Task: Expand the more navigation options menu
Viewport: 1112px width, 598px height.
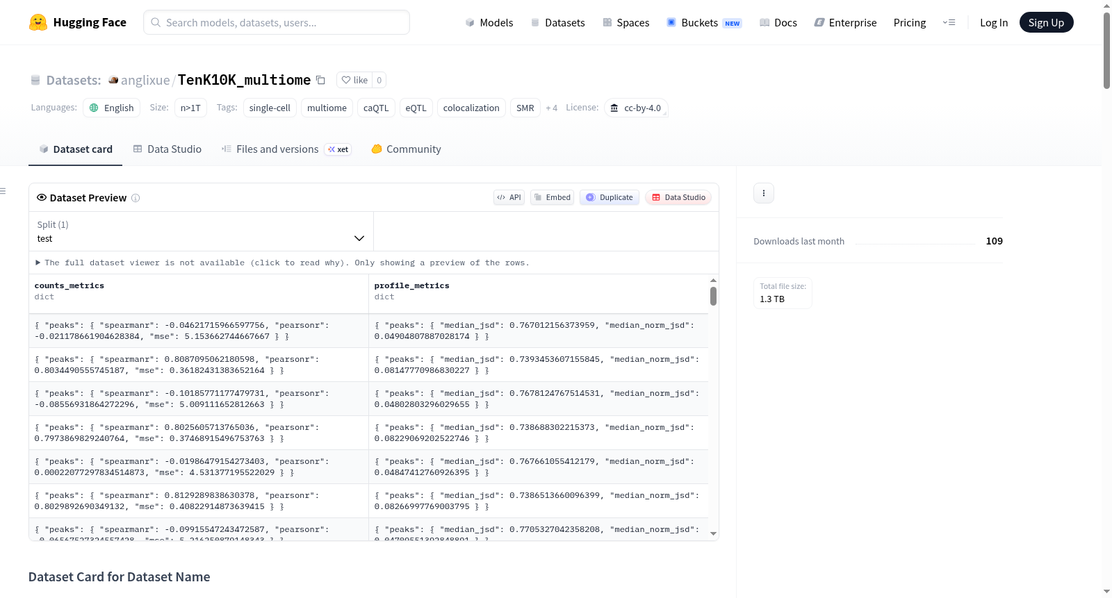Action: 949,22
